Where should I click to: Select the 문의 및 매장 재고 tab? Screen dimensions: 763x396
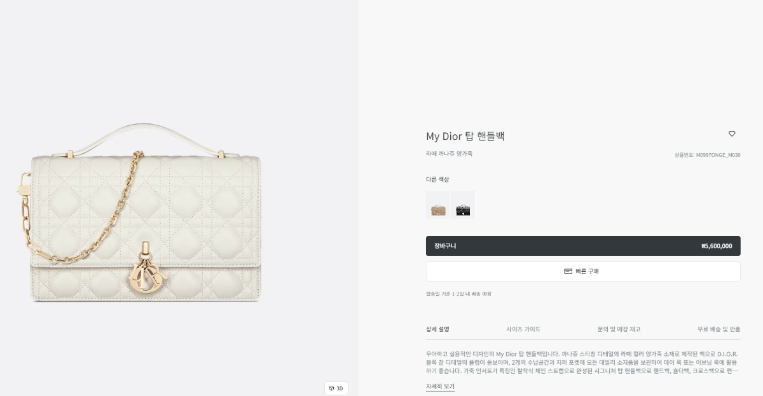tap(619, 329)
